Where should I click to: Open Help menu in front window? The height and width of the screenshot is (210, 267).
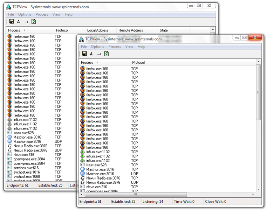click(x=142, y=47)
